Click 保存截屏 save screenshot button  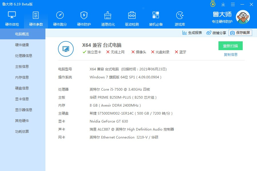click(x=240, y=33)
